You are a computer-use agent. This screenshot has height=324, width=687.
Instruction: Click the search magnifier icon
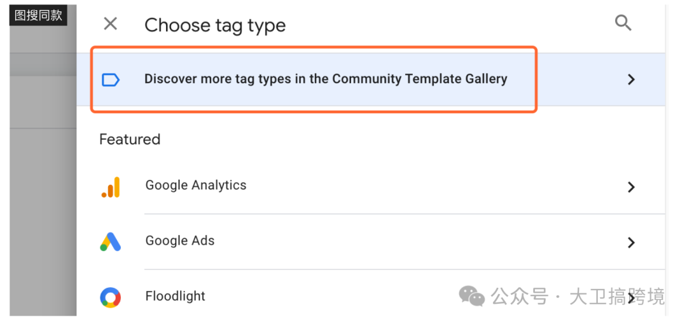pos(623,24)
